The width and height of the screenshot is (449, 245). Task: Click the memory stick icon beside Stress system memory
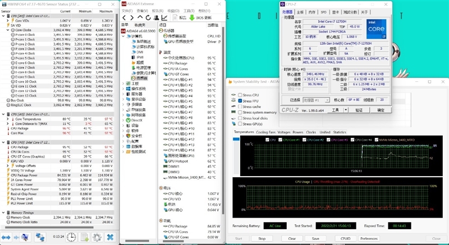[x=233, y=112]
